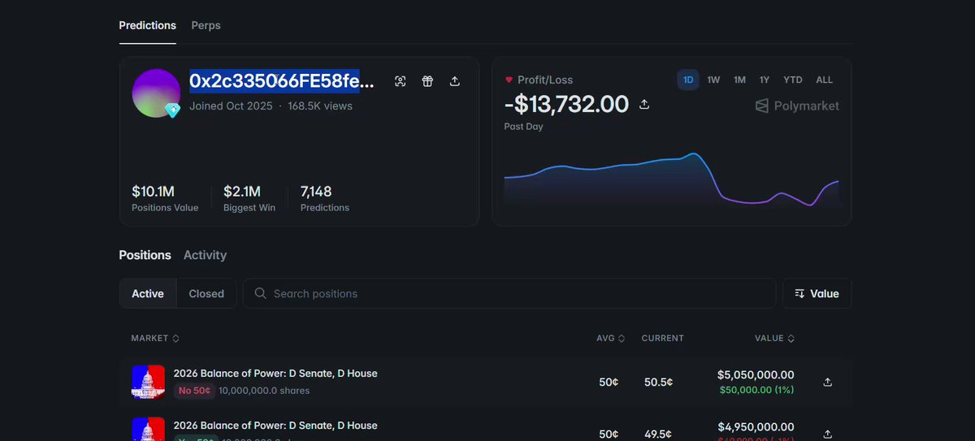The height and width of the screenshot is (441, 975).
Task: Click the share icon on the $5,050,000.00 row
Action: (x=828, y=382)
